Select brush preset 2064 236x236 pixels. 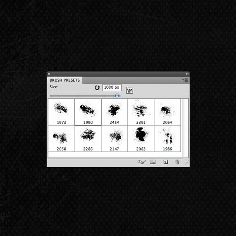(168, 112)
